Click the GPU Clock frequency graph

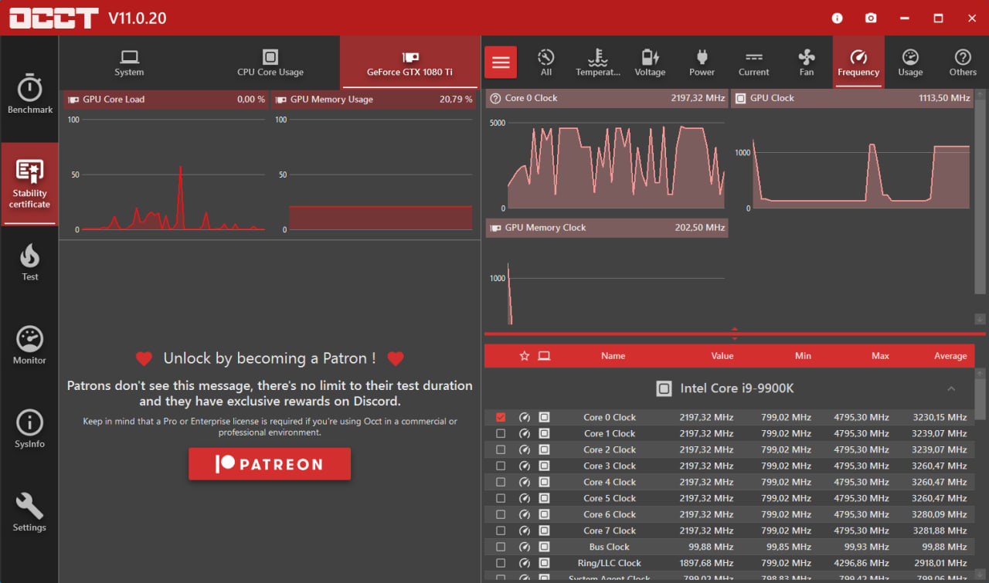tap(851, 160)
